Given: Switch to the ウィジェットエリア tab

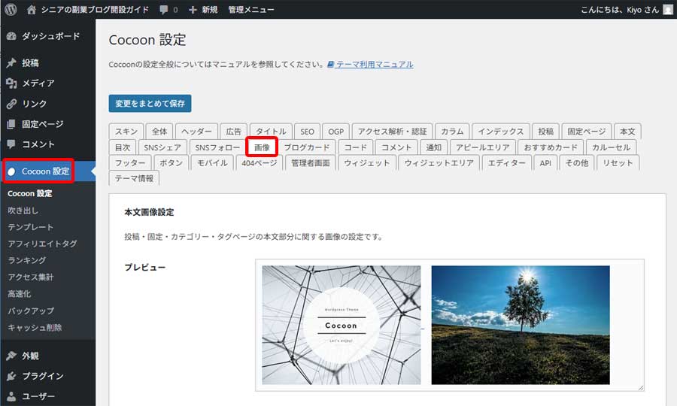Looking at the screenshot, I should 439,162.
